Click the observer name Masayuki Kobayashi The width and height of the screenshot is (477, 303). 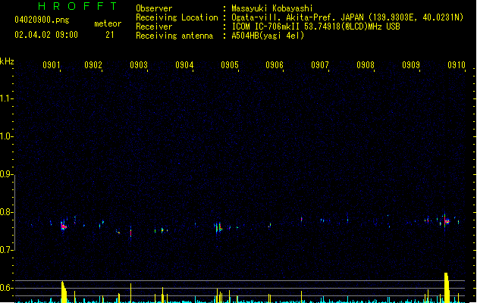pyautogui.click(x=272, y=8)
